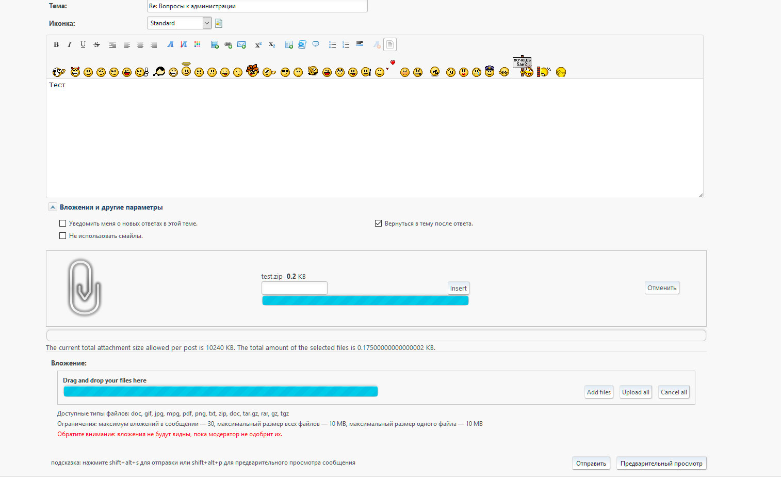This screenshot has width=781, height=478.
Task: Insert the smiley banging head on bricks
Action: pyautogui.click(x=544, y=72)
